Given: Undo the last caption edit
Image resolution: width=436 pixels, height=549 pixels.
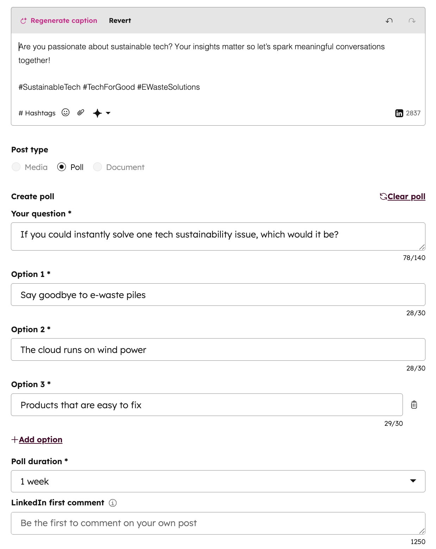Looking at the screenshot, I should [389, 20].
